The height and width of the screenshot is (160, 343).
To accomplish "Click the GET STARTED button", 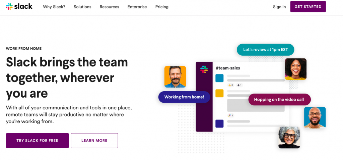I will click(308, 7).
